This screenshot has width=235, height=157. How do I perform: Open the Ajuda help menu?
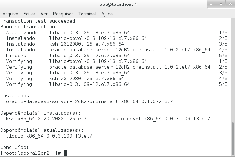[107, 14]
